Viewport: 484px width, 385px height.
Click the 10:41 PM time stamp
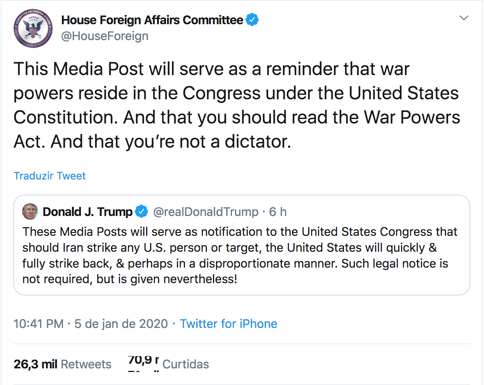[38, 324]
